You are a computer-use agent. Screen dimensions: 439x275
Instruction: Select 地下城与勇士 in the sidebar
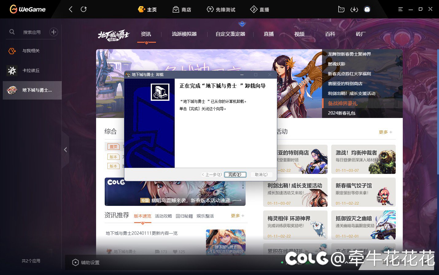pos(32,90)
